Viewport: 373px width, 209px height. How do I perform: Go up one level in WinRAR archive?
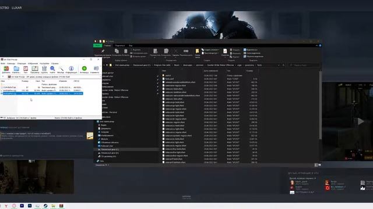click(x=3, y=77)
